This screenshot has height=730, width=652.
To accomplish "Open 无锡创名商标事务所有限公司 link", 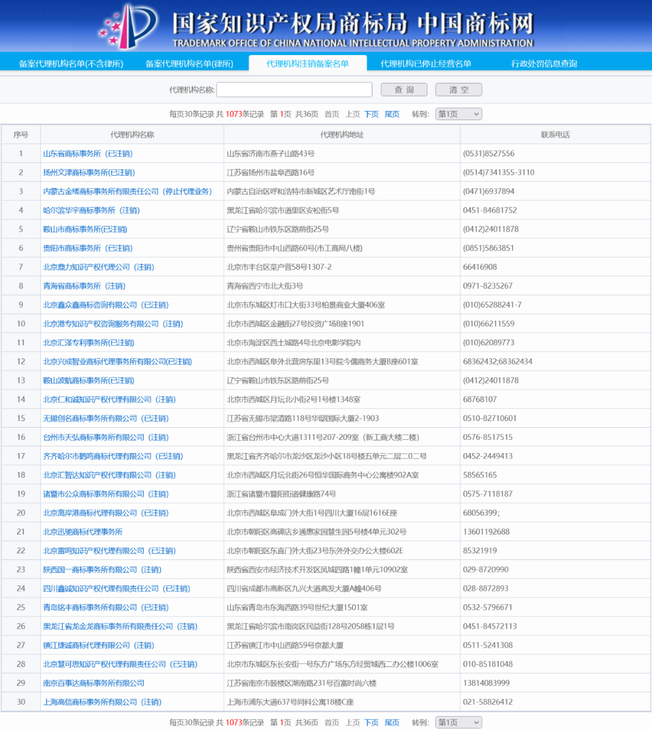I will [106, 419].
